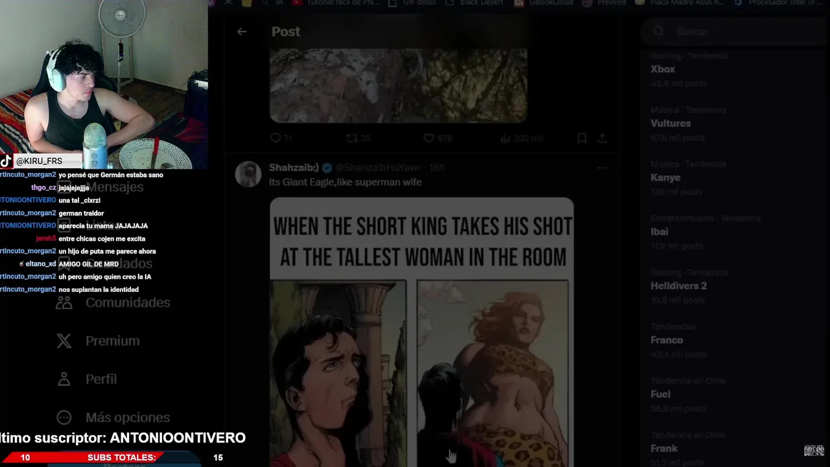This screenshot has width=830, height=467.
Task: Open the 18h timestamp of the post
Action: pos(437,167)
